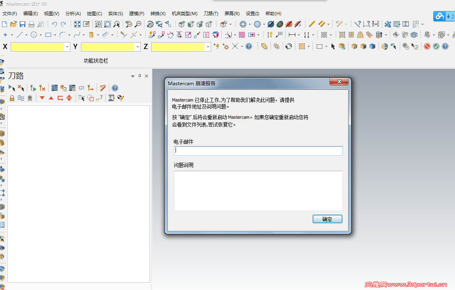Open the Y coordinate dropdown arrow
The width and height of the screenshot is (455, 290).
tap(137, 47)
